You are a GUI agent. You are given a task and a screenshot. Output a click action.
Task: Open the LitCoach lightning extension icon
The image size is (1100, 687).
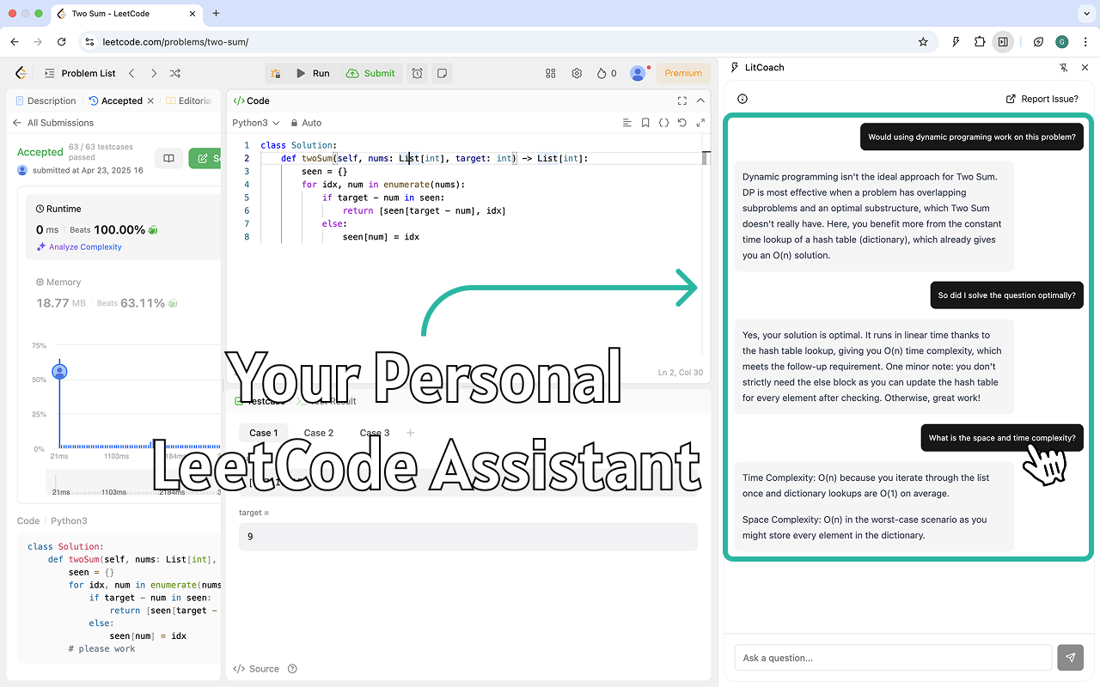(956, 41)
